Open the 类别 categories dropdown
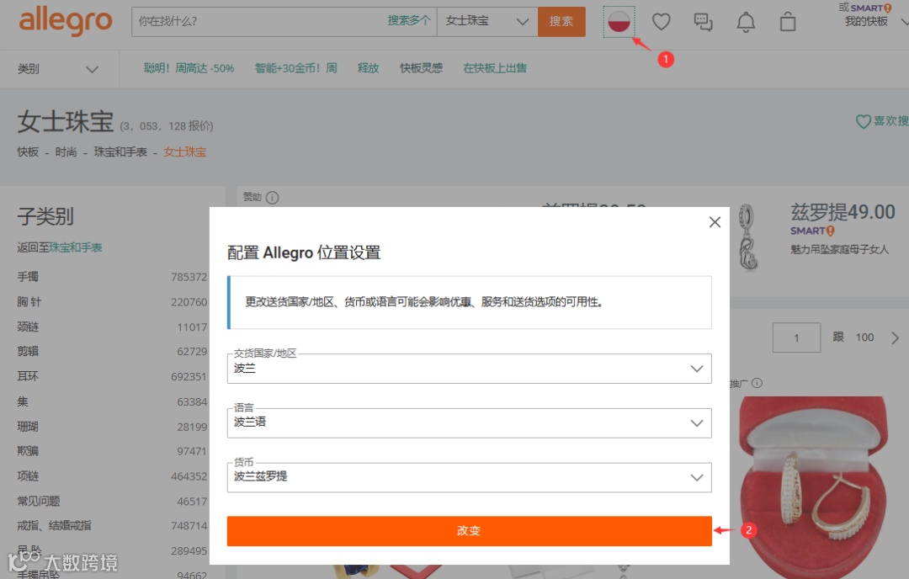Screen dimensions: 909x579 pos(58,69)
